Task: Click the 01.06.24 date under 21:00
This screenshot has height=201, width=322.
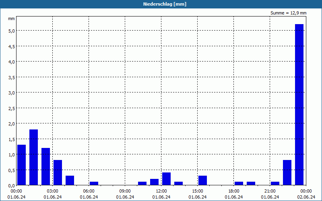Action: [x=270, y=197]
